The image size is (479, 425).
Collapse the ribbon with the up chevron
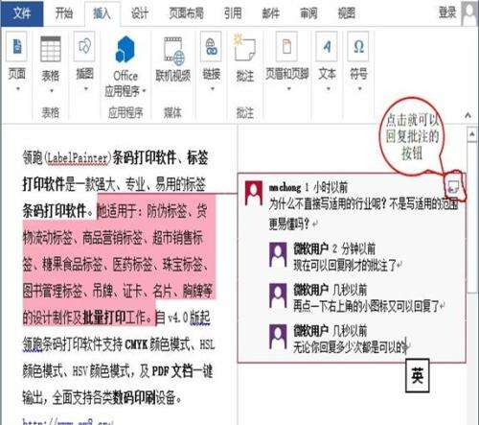tap(468, 115)
